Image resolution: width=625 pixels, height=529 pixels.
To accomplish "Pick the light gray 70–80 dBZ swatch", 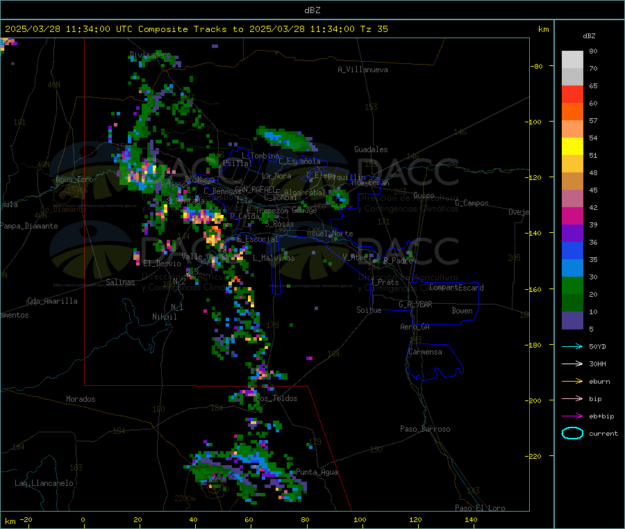I will point(572,60).
